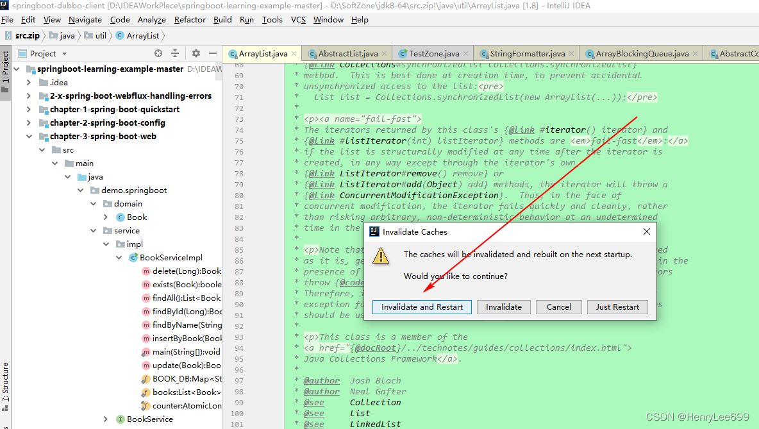Open the Run menu
Screen dimensions: 759x429
point(246,20)
